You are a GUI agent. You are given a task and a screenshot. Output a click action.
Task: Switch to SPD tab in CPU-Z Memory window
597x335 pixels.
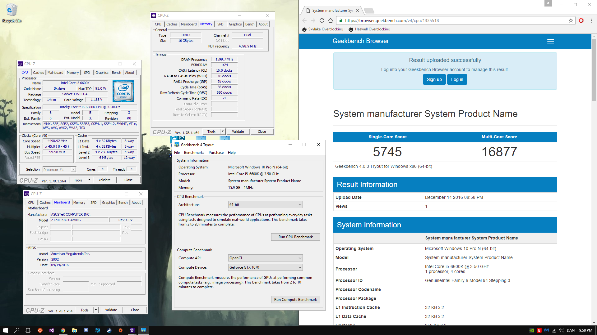tap(220, 24)
